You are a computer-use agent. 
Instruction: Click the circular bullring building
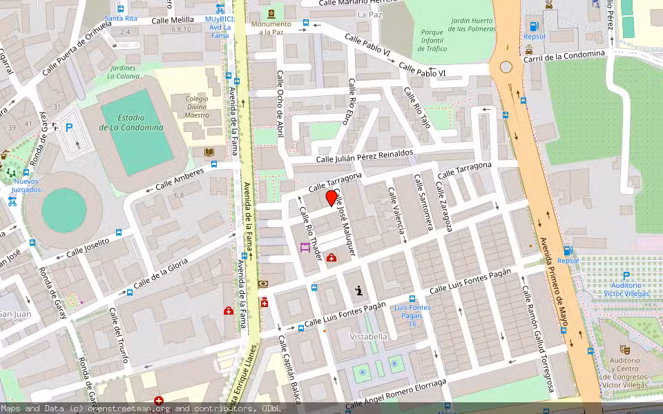click(x=64, y=210)
